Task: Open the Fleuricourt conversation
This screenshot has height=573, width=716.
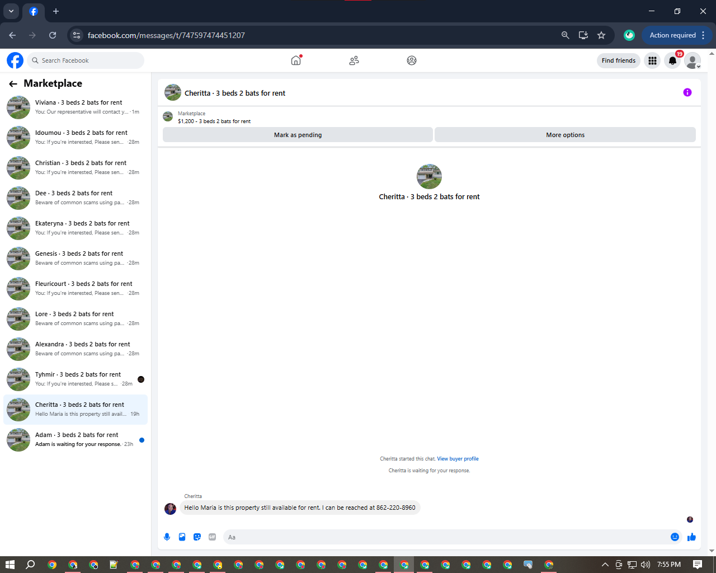Action: tap(76, 289)
